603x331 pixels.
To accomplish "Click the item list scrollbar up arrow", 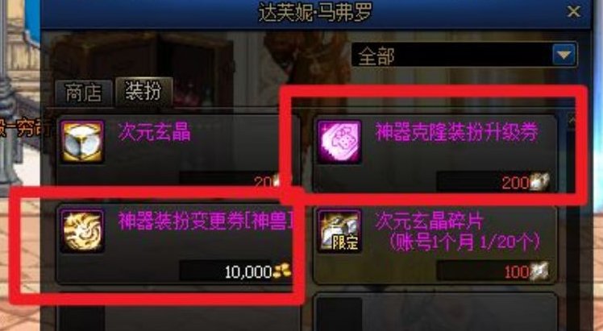I will 571,120.
